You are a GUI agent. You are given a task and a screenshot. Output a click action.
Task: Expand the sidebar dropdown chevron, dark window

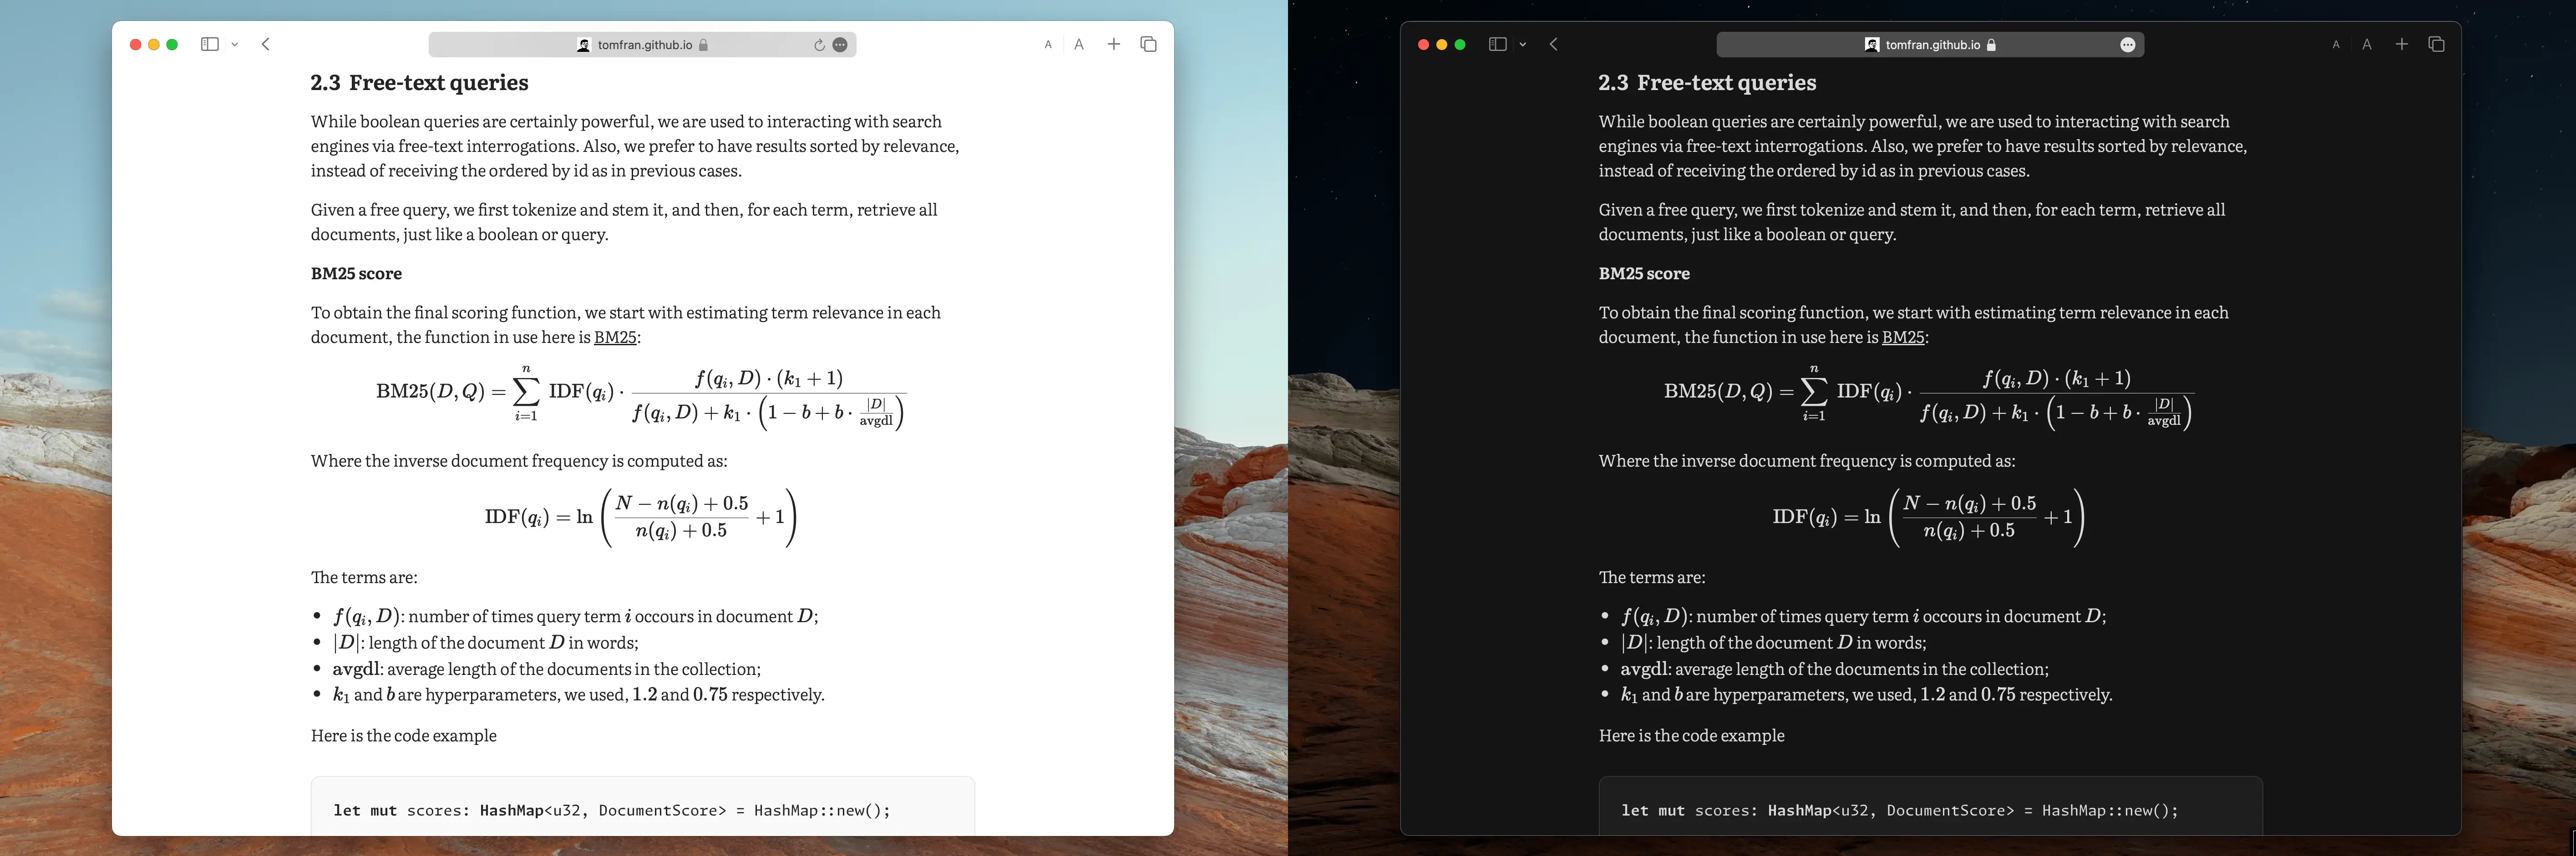click(x=1523, y=45)
